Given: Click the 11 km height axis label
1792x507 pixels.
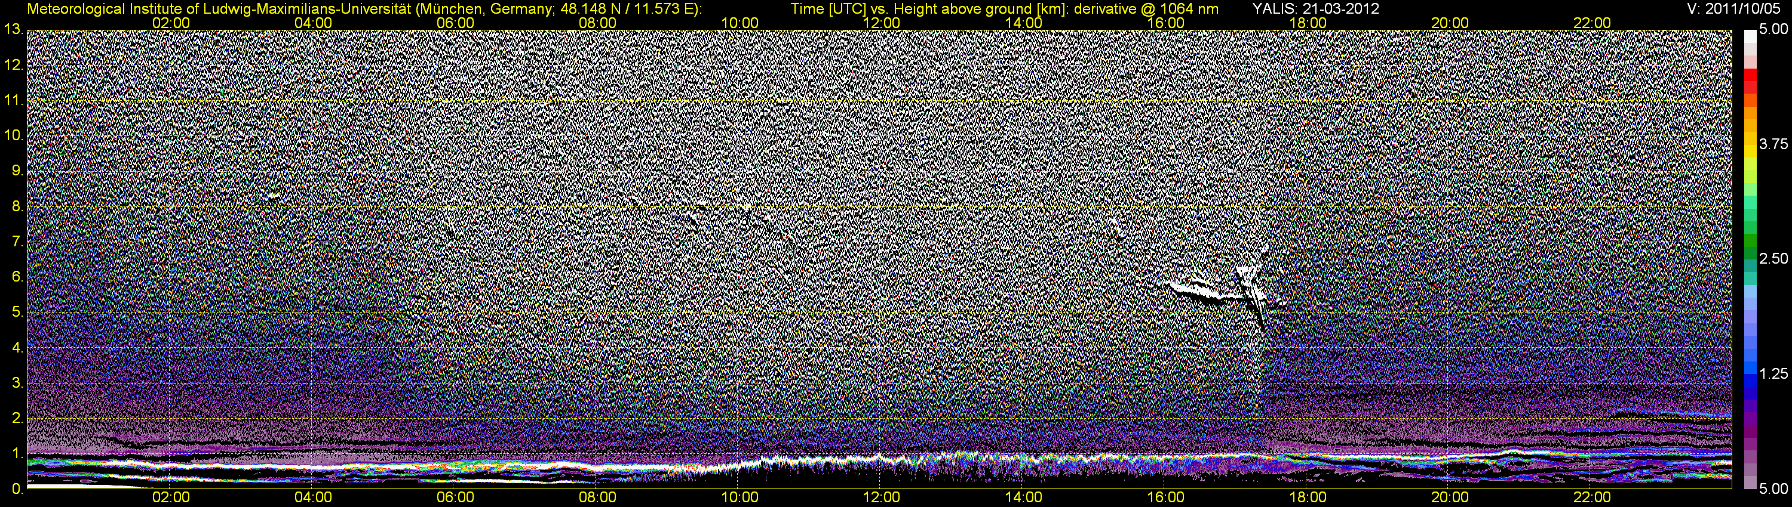Looking at the screenshot, I should pyautogui.click(x=13, y=101).
